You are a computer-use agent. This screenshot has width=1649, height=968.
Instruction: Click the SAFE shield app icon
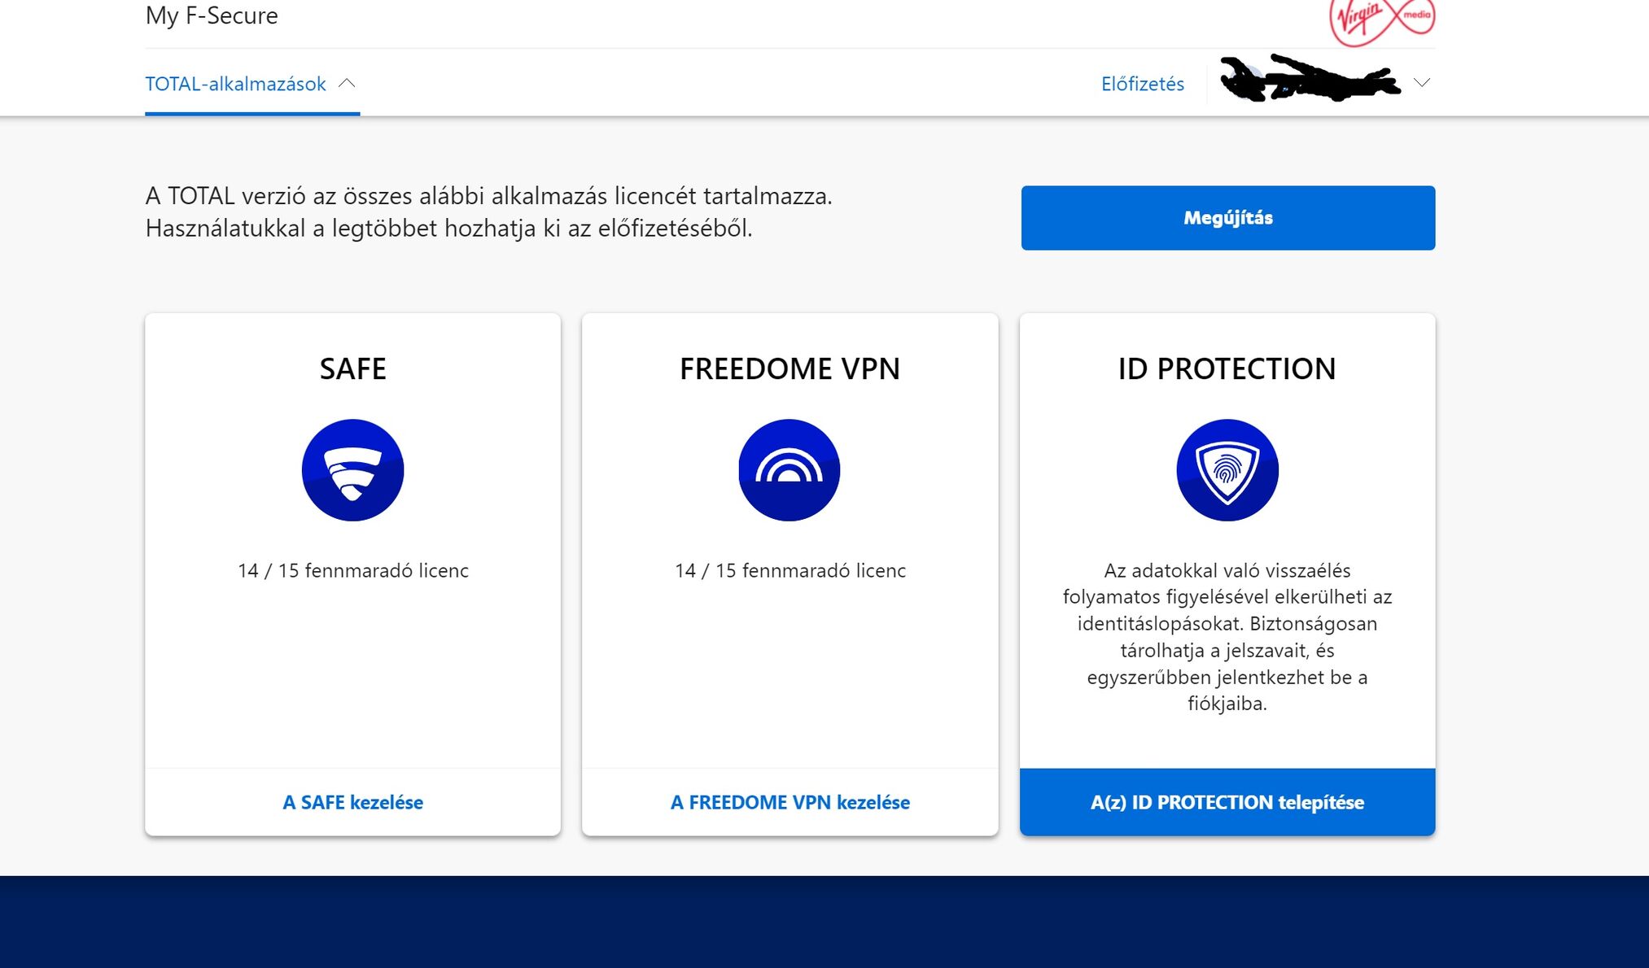(352, 470)
